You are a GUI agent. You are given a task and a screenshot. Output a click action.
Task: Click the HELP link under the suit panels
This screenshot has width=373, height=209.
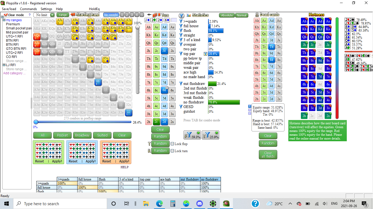[124, 167]
